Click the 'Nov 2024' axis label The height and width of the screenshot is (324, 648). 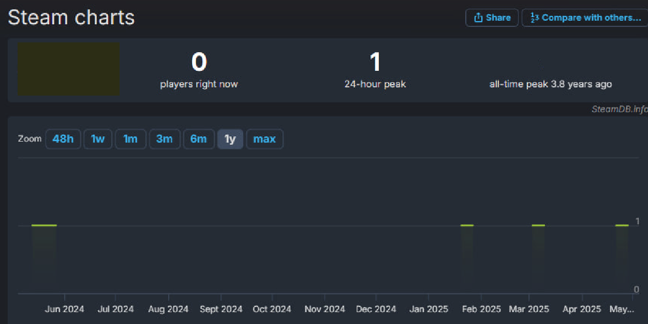(325, 309)
